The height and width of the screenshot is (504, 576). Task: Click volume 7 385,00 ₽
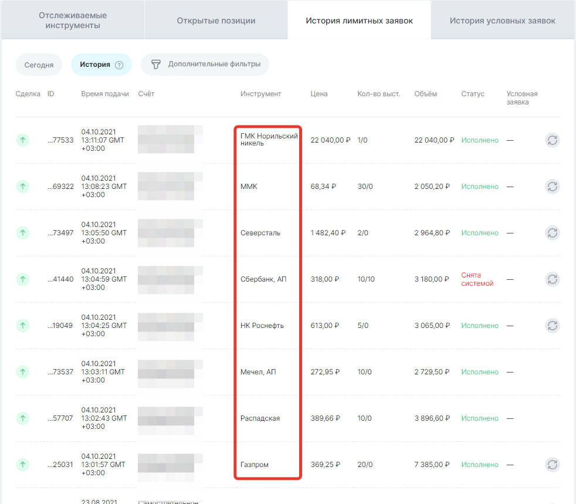(432, 465)
